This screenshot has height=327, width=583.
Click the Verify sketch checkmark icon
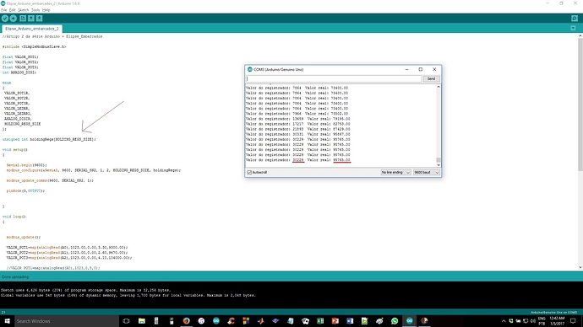tap(5, 19)
